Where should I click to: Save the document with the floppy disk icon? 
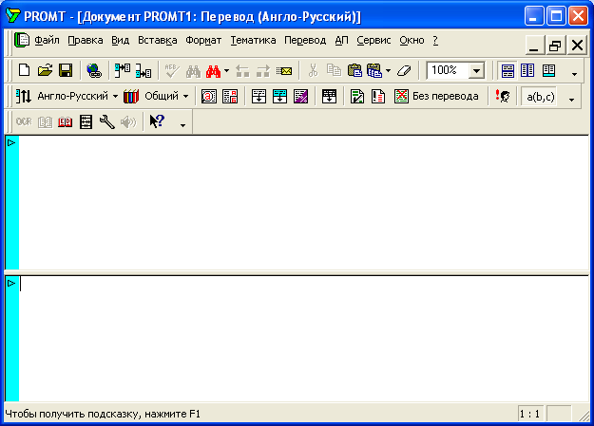click(66, 70)
